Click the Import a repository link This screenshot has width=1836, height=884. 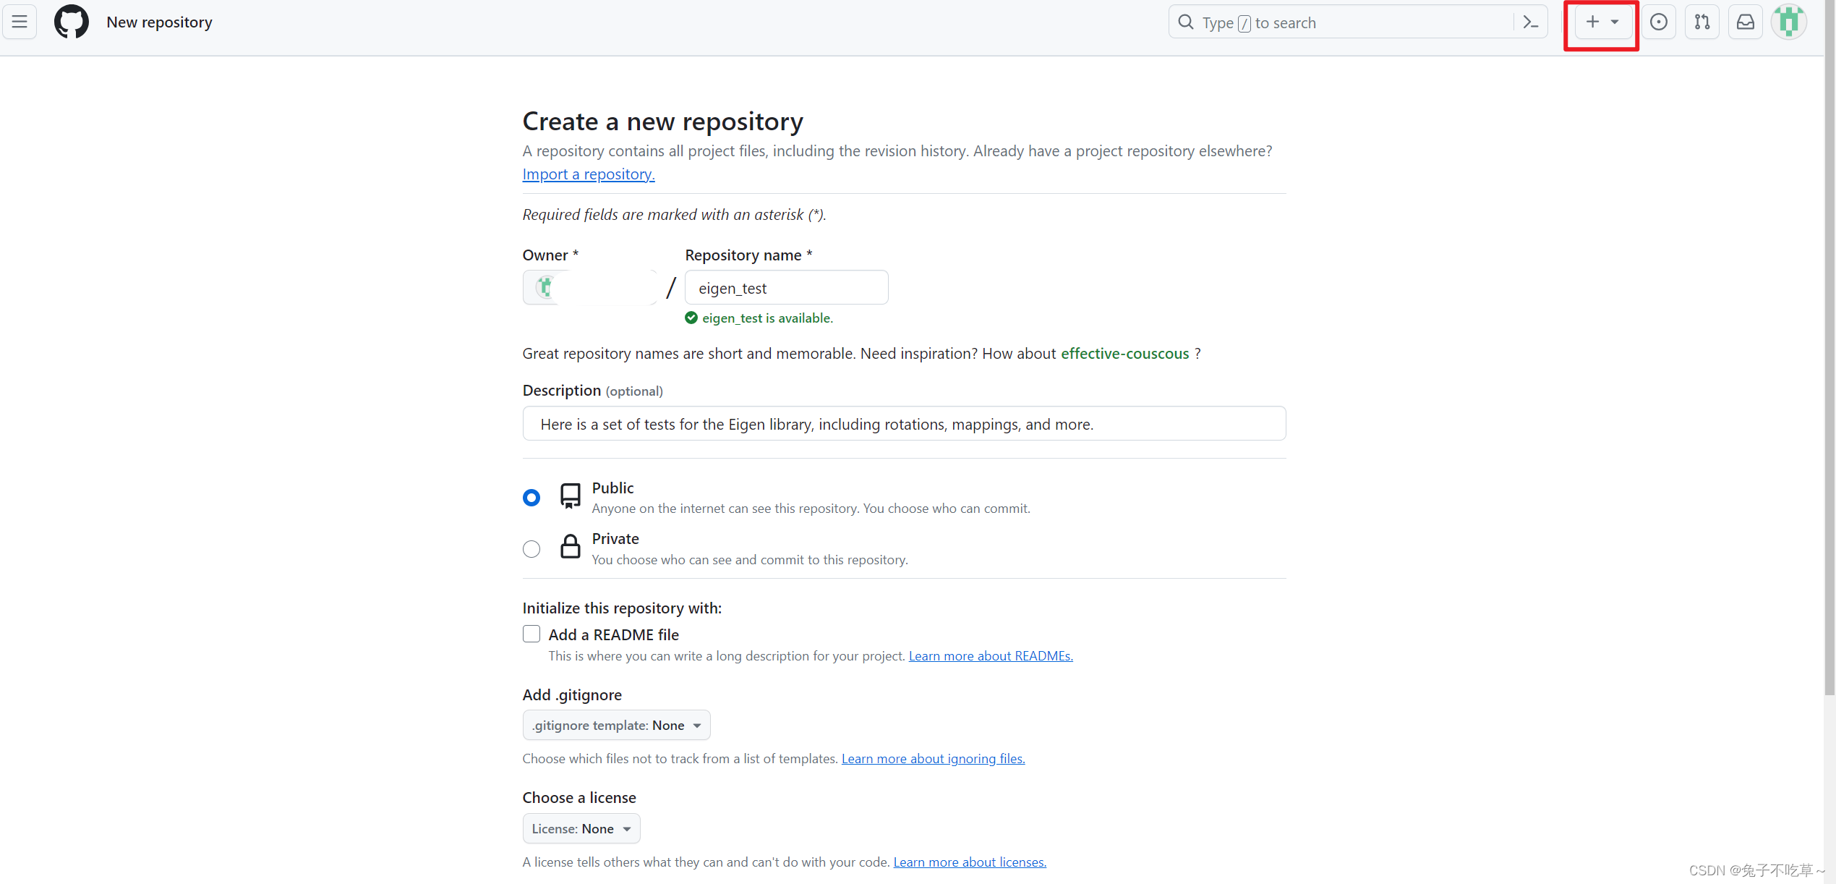[588, 174]
